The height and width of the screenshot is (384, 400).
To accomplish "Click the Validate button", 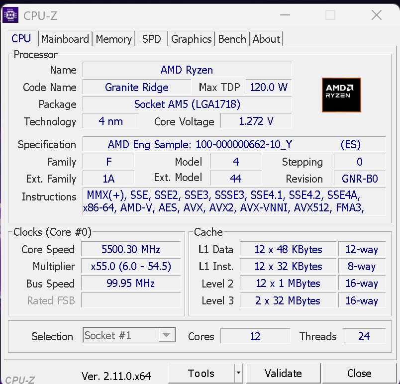I will [283, 373].
